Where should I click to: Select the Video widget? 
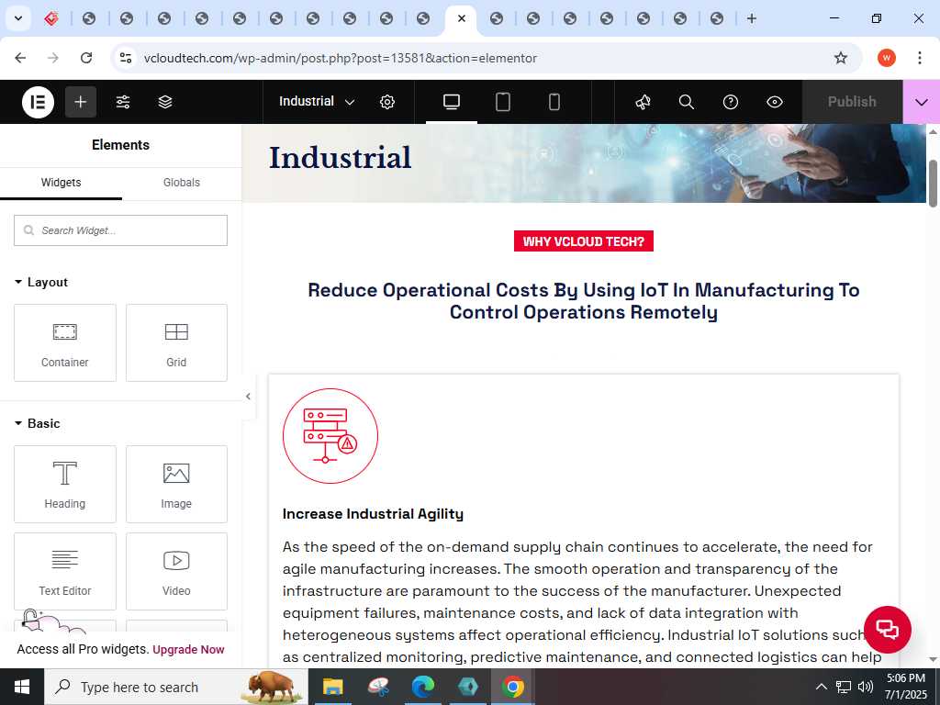coord(176,571)
